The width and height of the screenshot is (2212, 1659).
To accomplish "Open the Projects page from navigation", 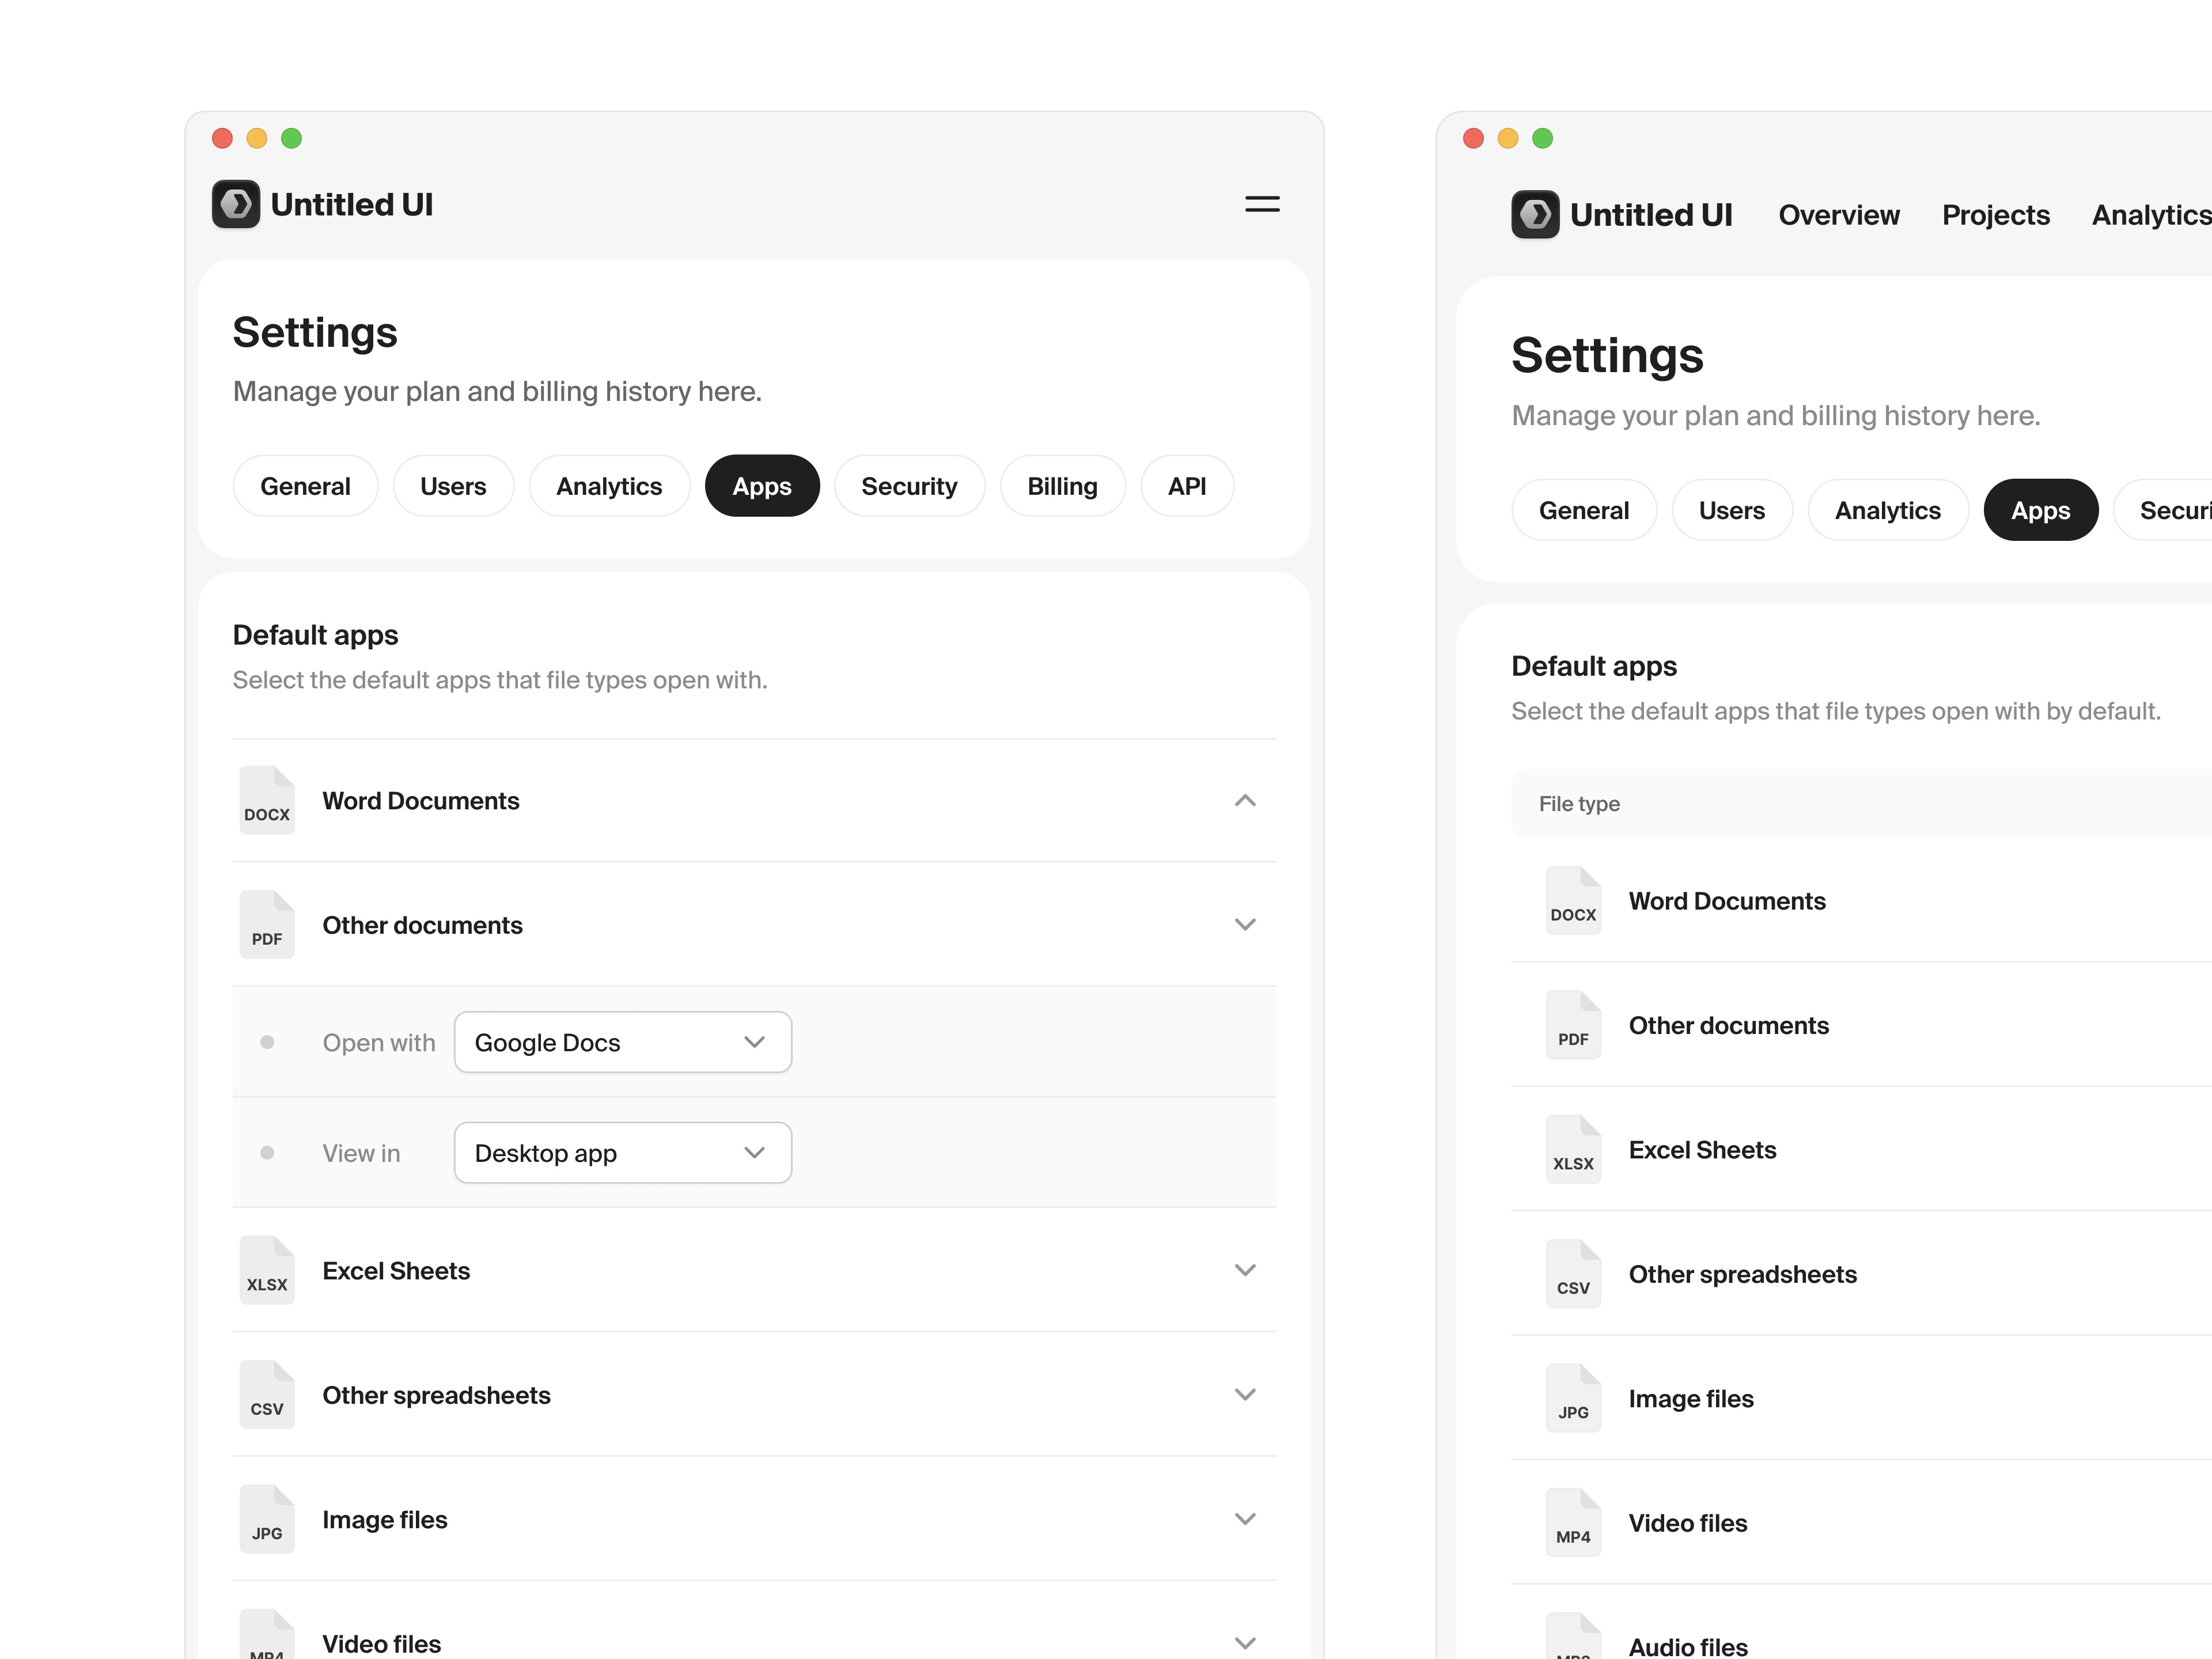I will (x=1996, y=214).
